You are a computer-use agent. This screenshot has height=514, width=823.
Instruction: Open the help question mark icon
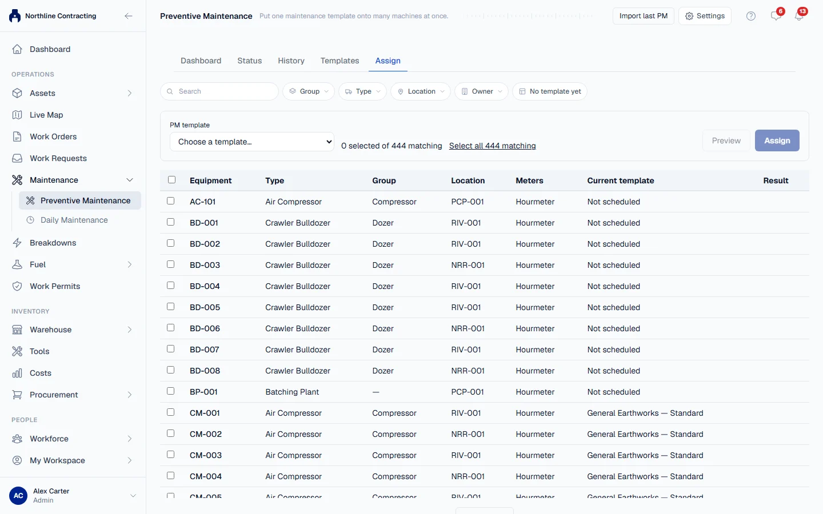[x=751, y=16]
